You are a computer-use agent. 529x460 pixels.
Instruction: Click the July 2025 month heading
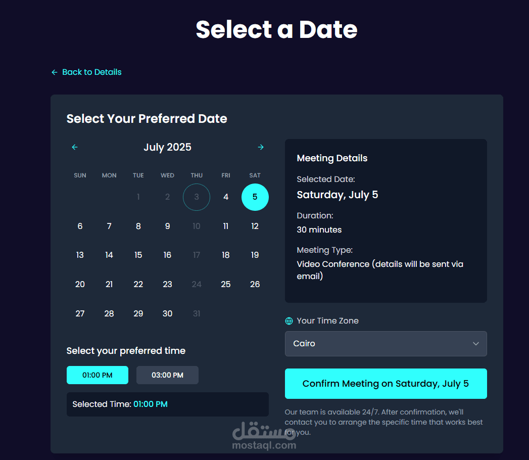click(x=167, y=147)
